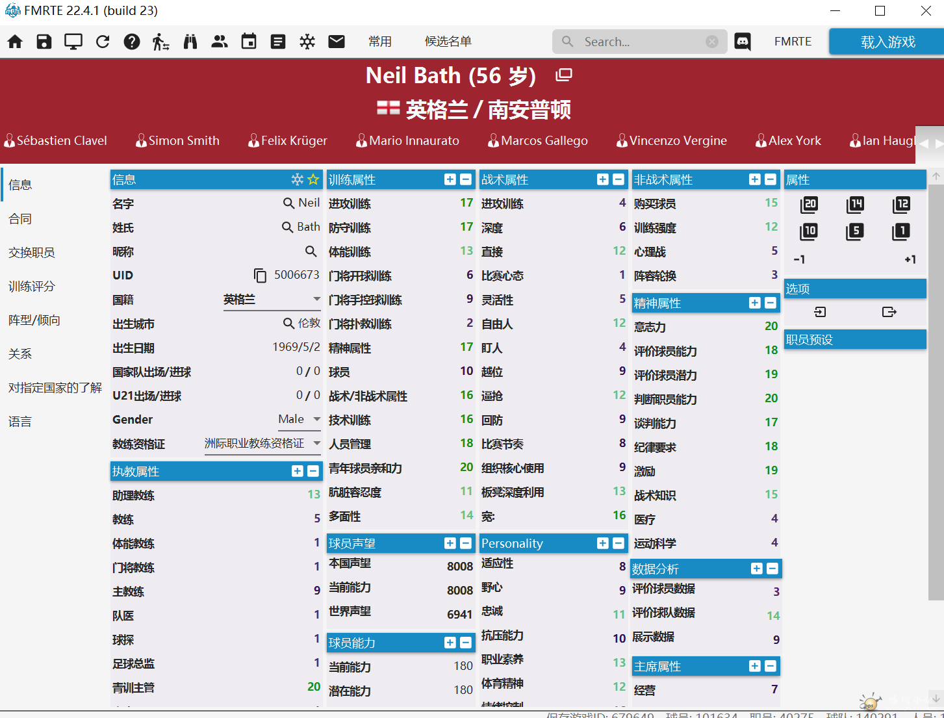
Task: Click minus button on Personality header
Action: coord(619,543)
